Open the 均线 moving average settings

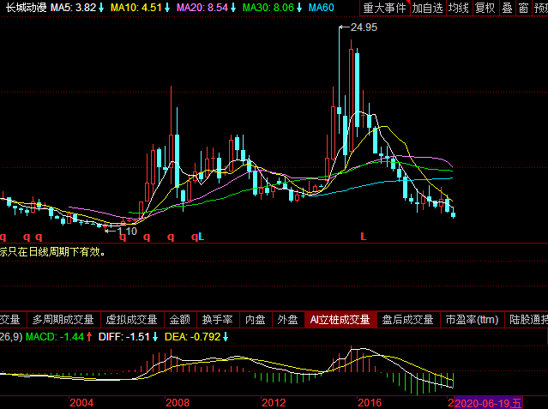[459, 8]
